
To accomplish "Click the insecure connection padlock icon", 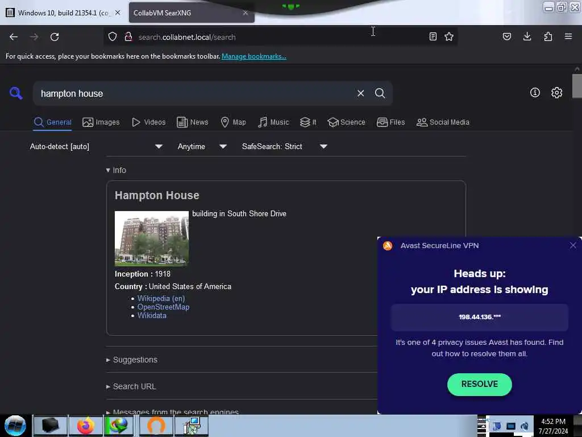I will 128,37.
